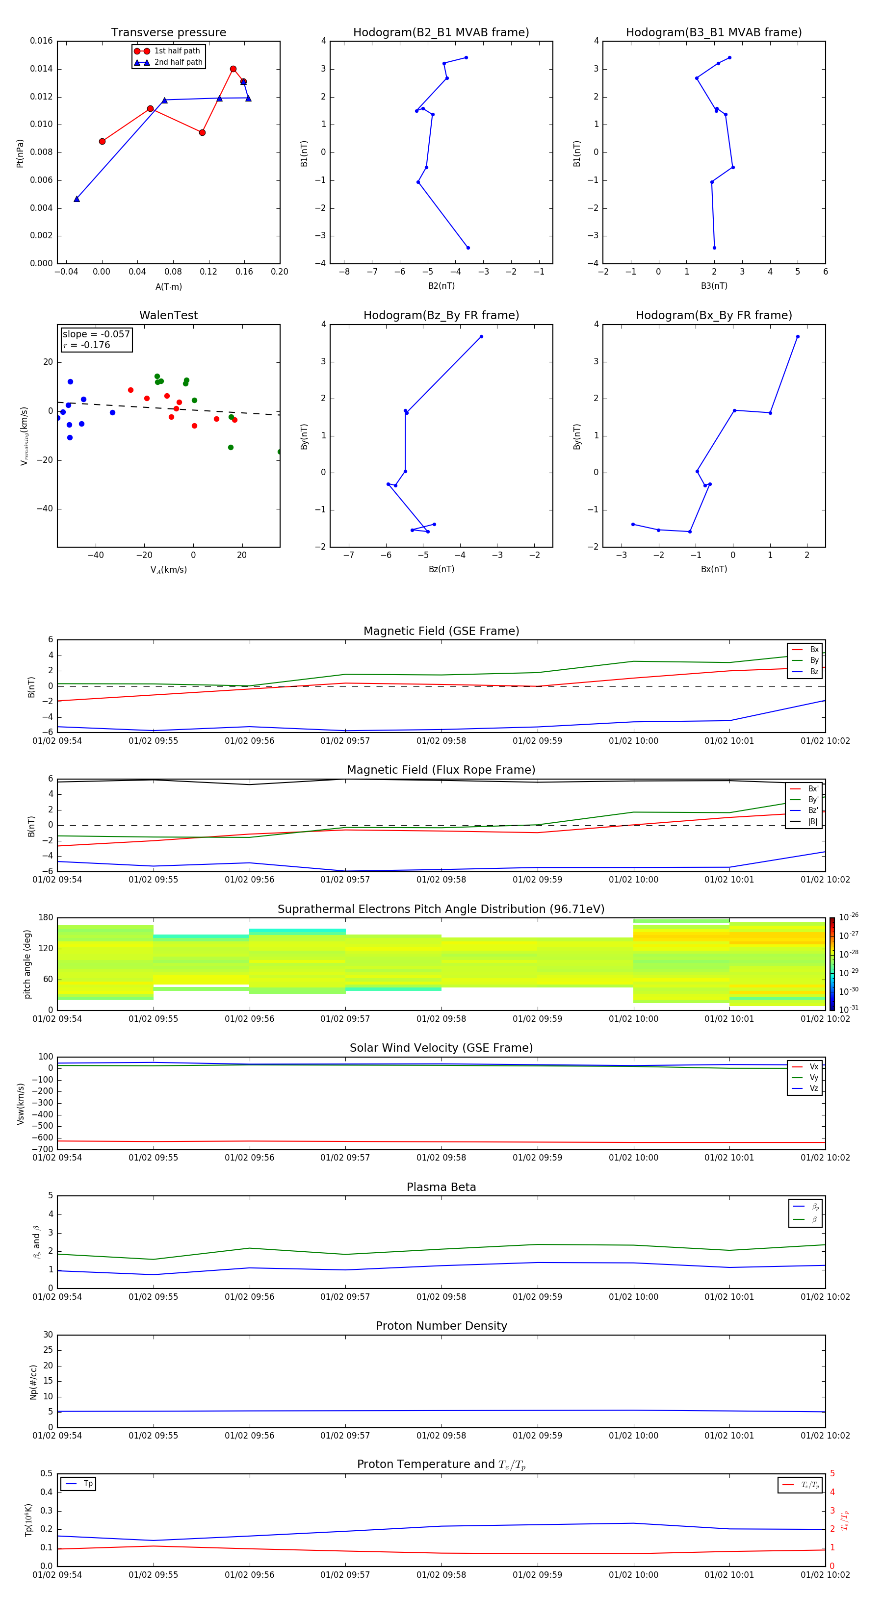Click the "B2(nT)" x-axis label
This screenshot has width=883, height=1618.
coord(441,286)
